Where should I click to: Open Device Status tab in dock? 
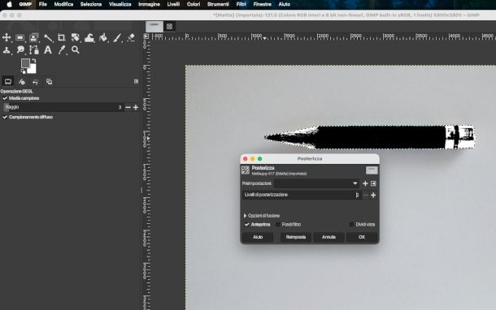[x=21, y=82]
